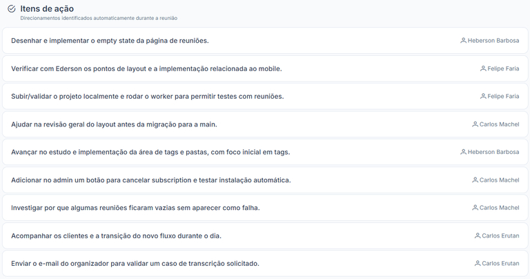Click Felipe Faria on the Verificar com Ederson row
This screenshot has height=279, width=530.
pos(503,68)
